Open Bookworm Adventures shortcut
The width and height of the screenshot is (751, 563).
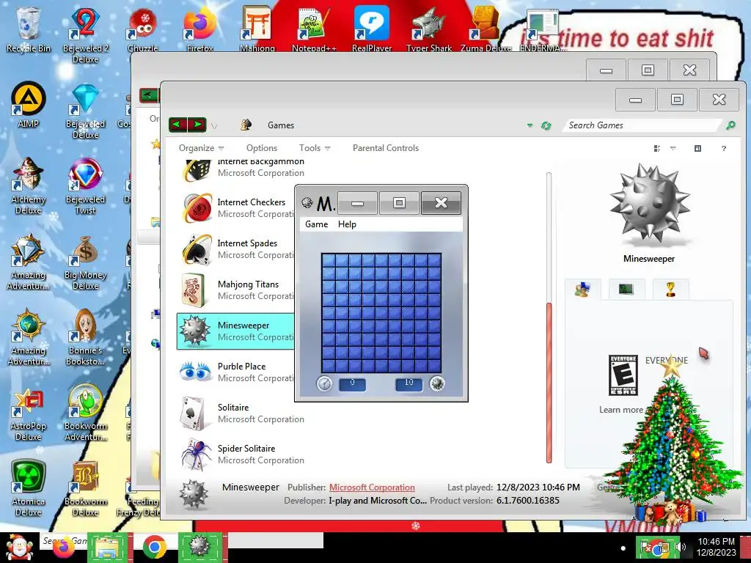(85, 413)
